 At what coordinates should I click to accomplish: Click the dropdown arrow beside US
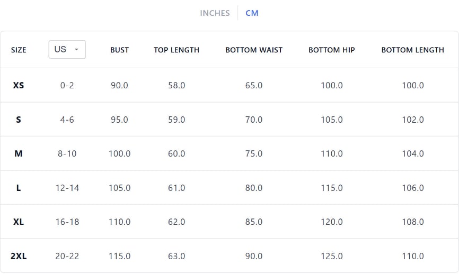[x=76, y=49]
